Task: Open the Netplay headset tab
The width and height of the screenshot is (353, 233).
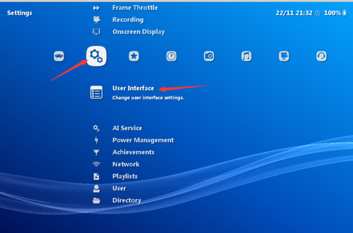Action: click(x=321, y=56)
